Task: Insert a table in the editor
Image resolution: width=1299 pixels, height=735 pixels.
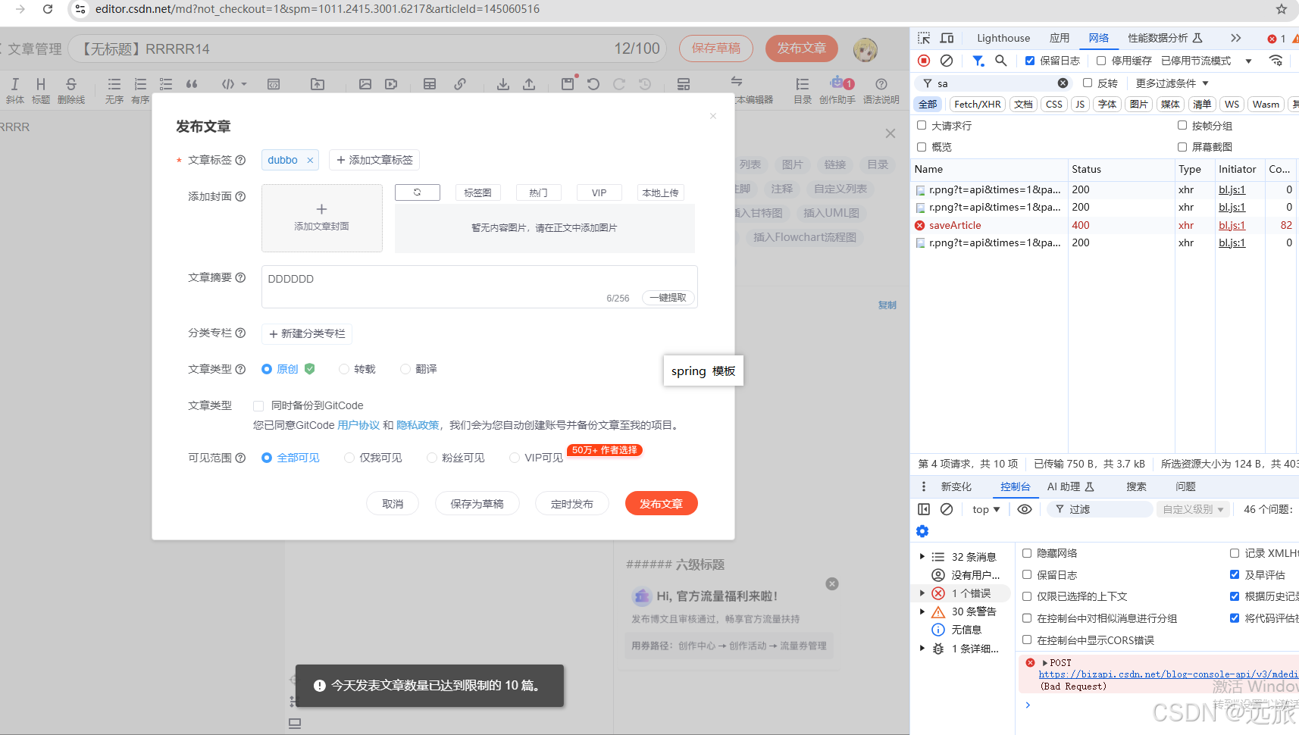Action: coord(430,84)
